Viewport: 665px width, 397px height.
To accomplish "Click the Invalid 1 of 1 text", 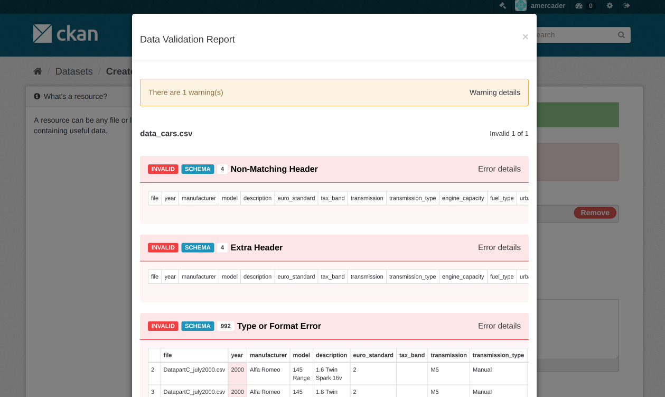I will tap(509, 134).
